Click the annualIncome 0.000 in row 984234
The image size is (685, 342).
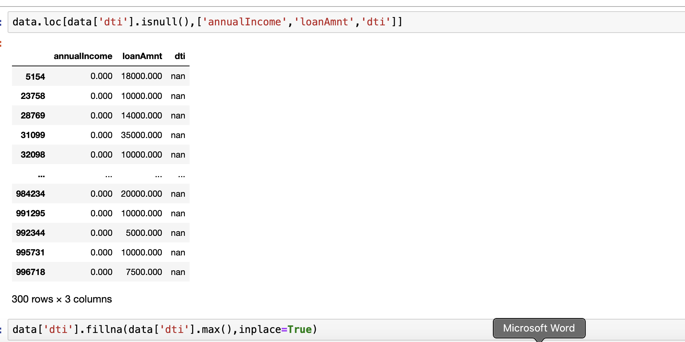coord(101,194)
